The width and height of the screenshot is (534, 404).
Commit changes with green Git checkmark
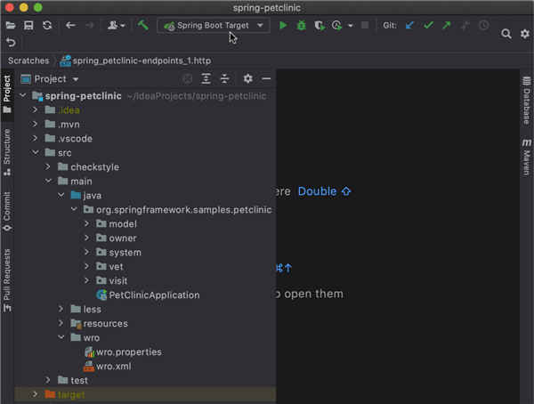click(428, 25)
